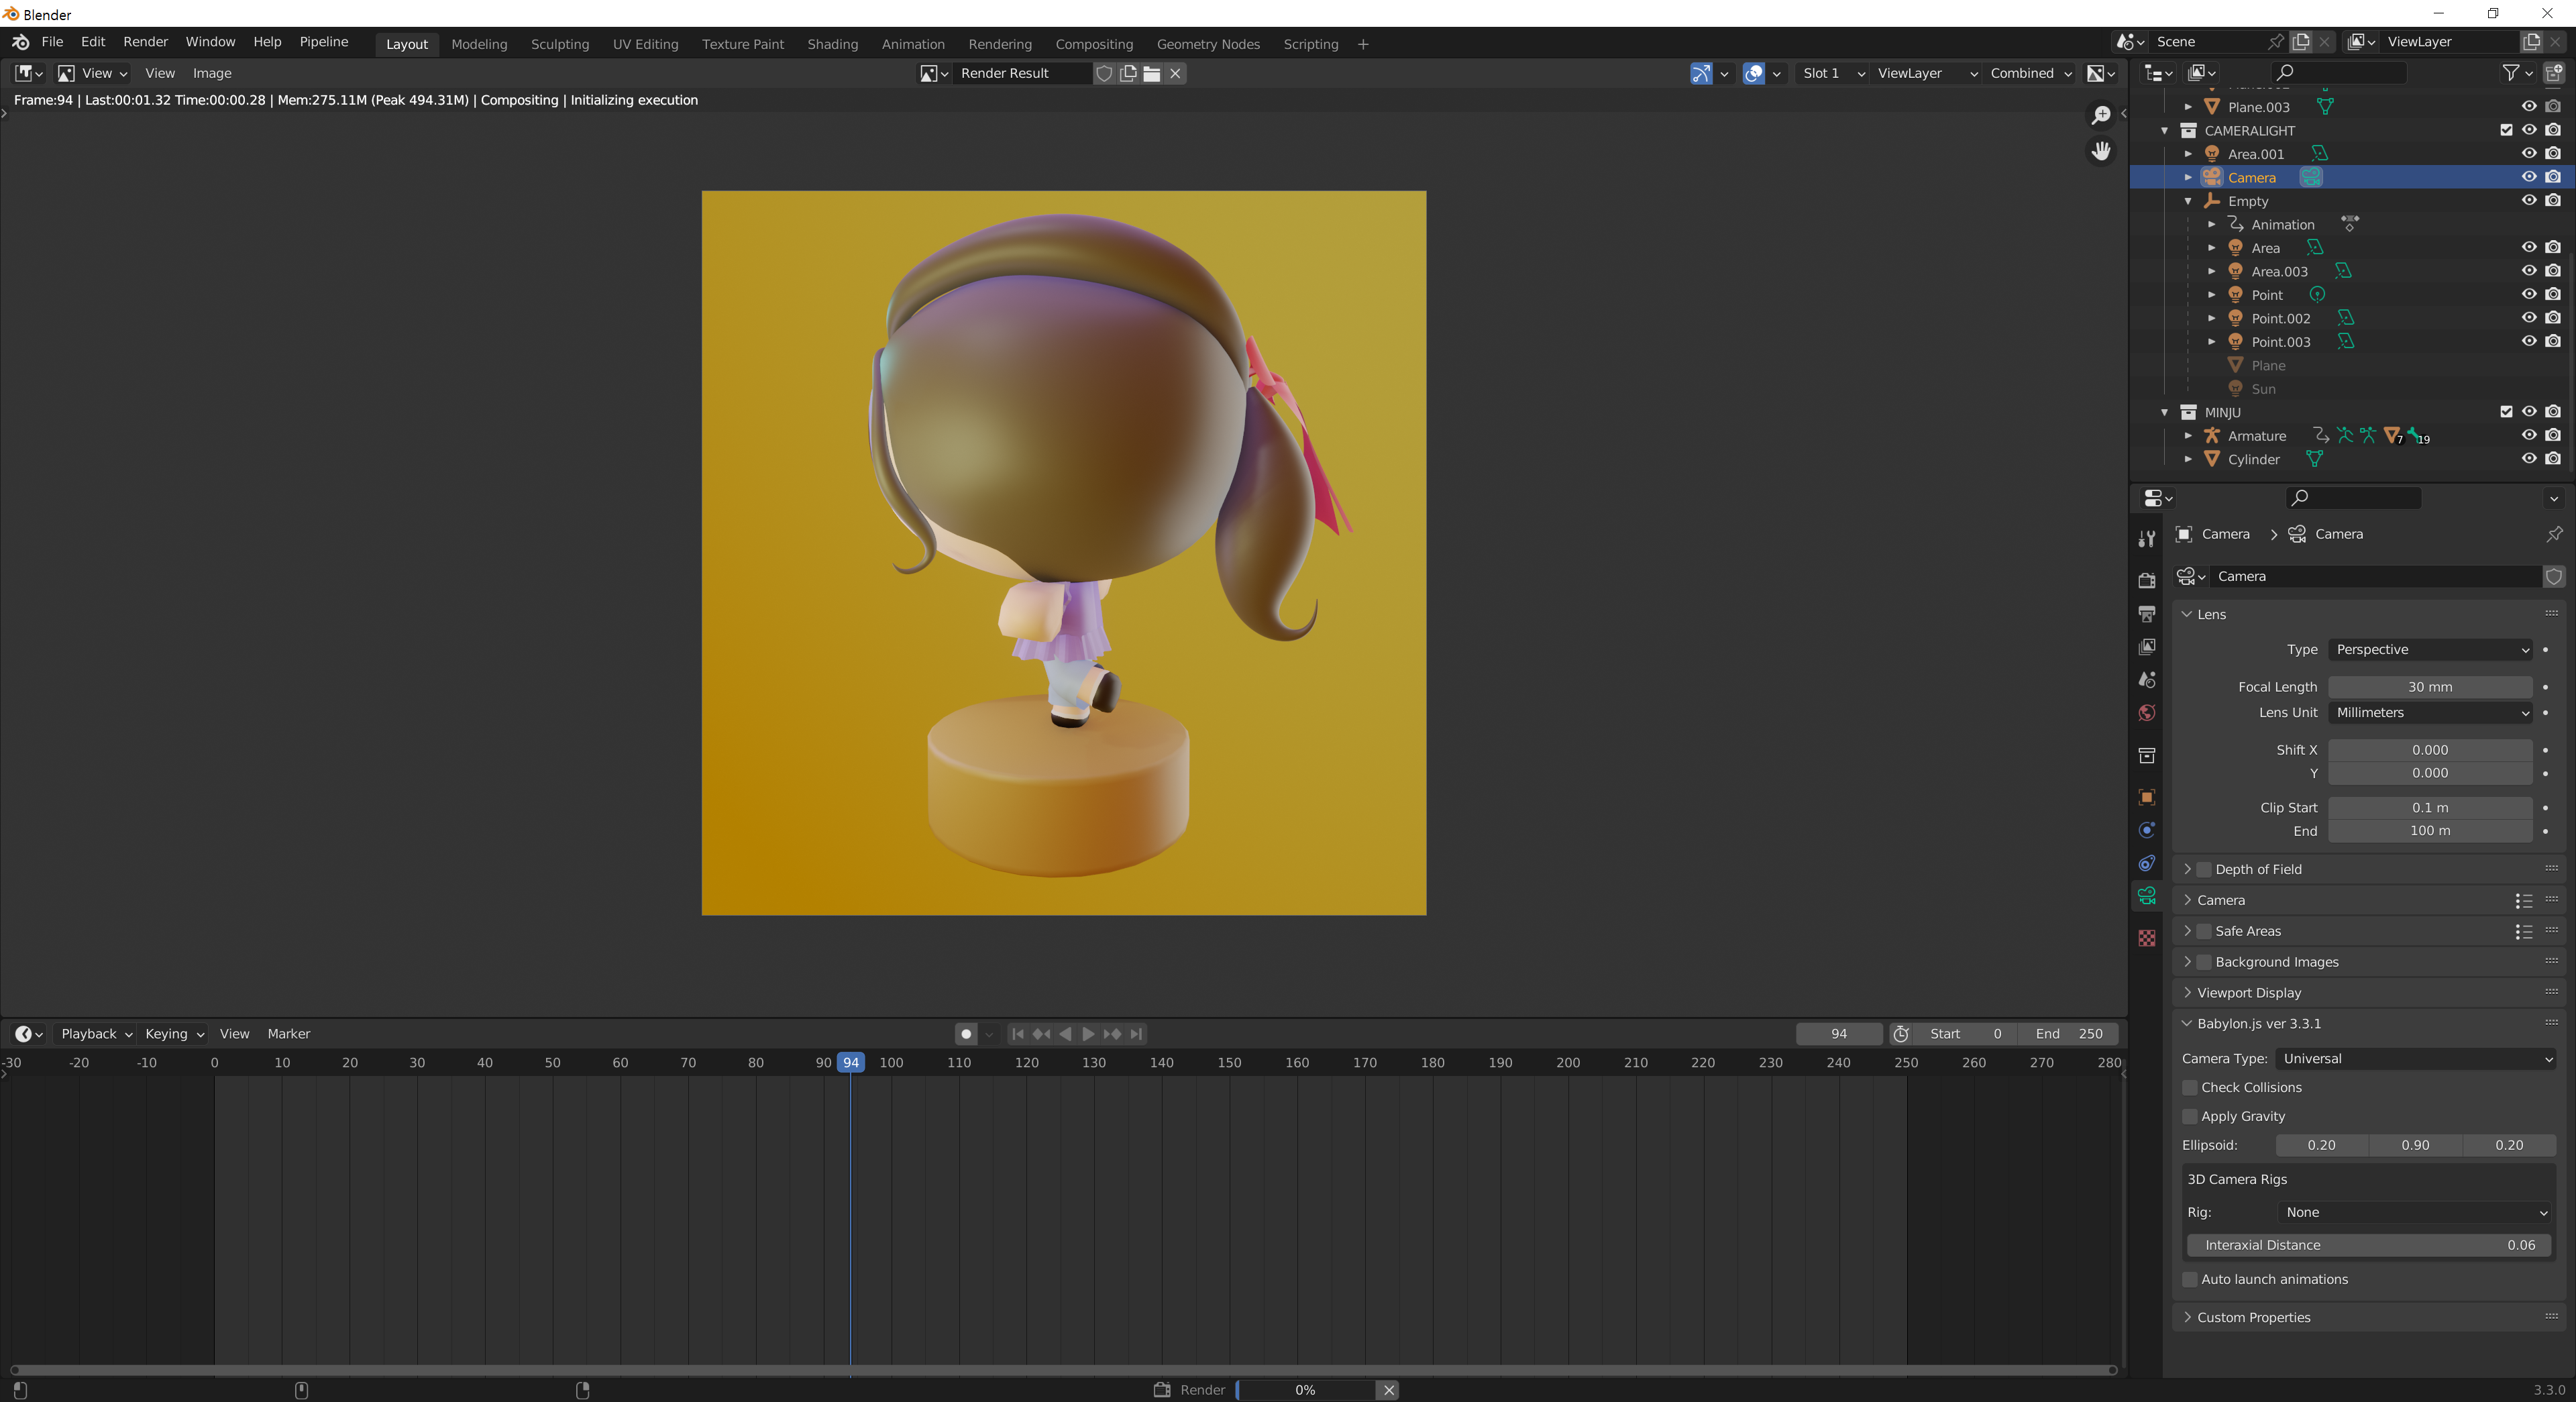Viewport: 2576px width, 1402px height.
Task: Open the World properties tab icon
Action: [2146, 713]
